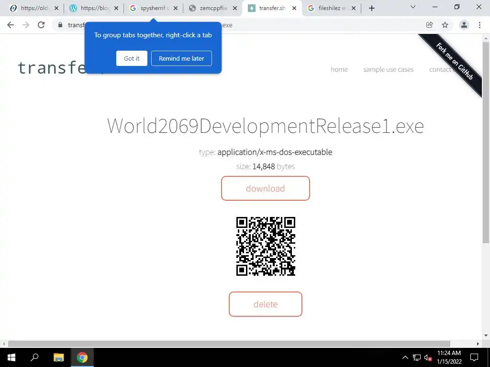
Task: Open the contact navigation link
Action: click(x=440, y=69)
